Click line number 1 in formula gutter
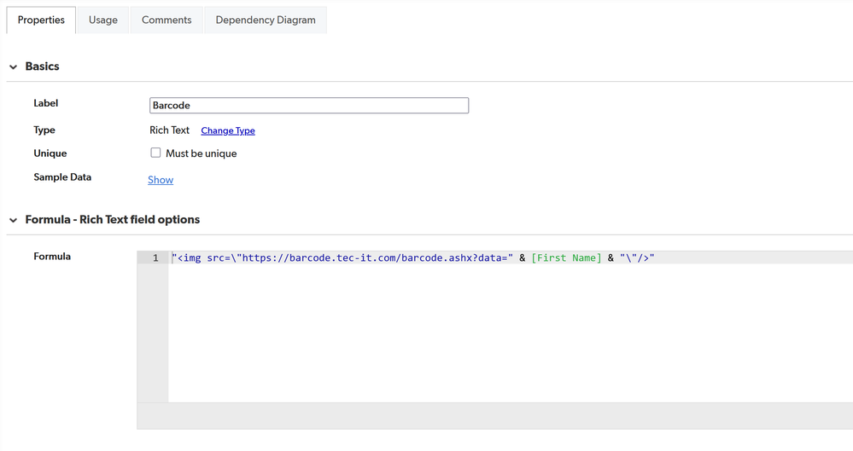The width and height of the screenshot is (853, 451). (155, 258)
